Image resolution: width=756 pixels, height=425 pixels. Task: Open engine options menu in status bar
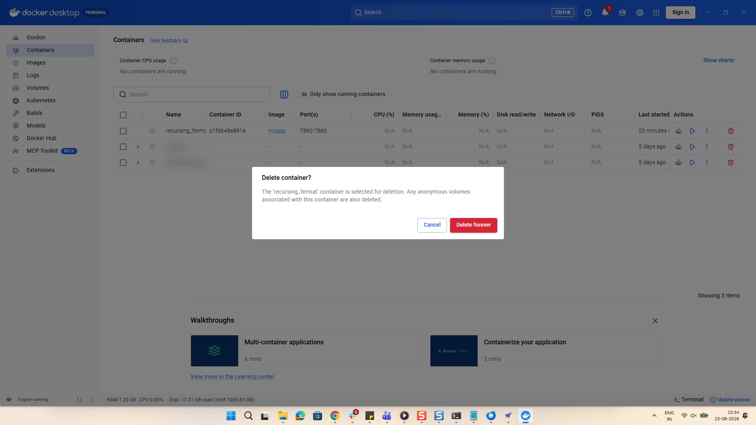point(92,400)
